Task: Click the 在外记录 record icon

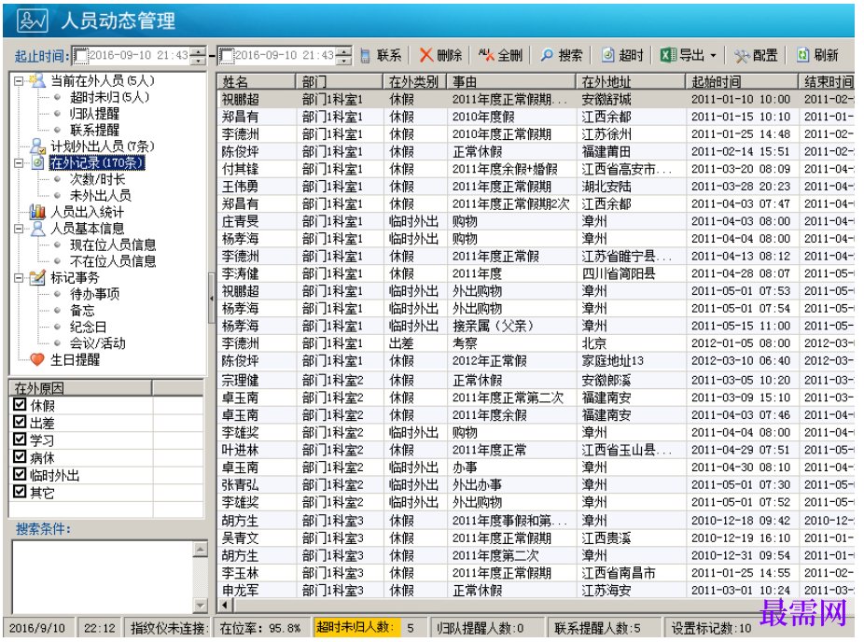Action: [37, 162]
